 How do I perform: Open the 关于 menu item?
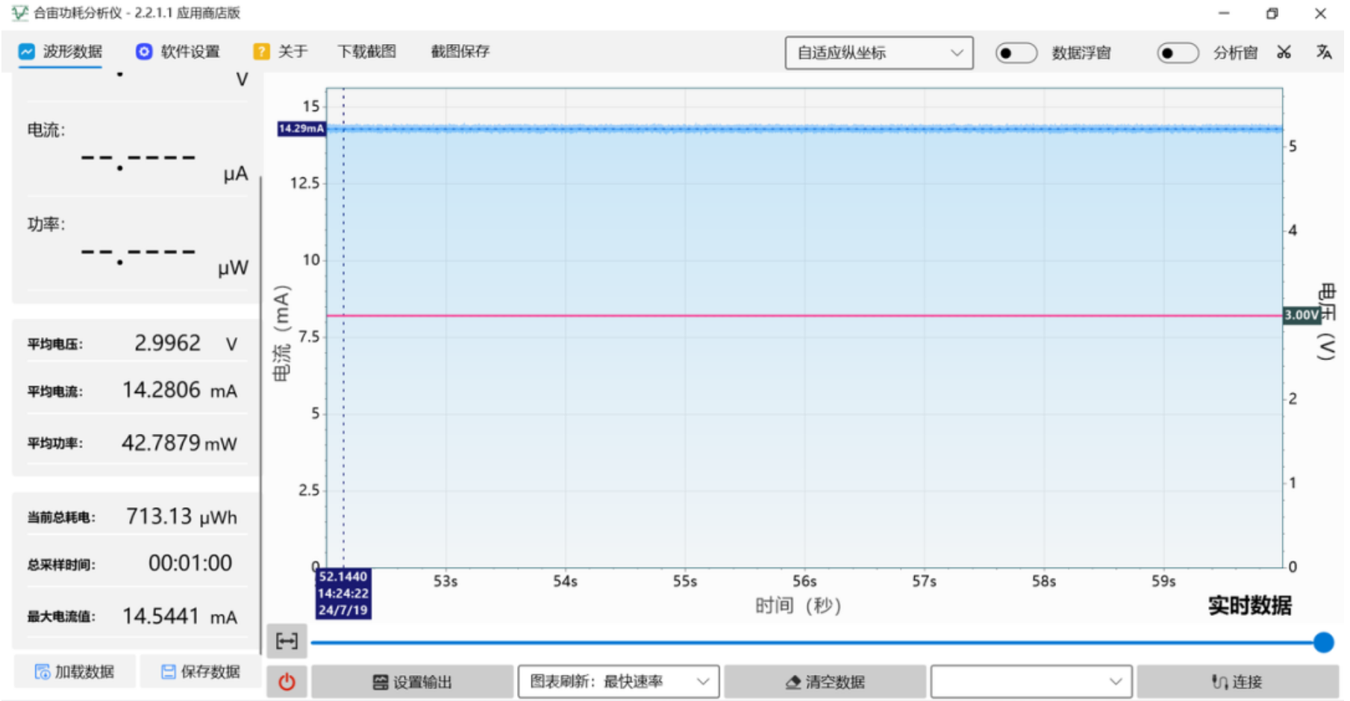pos(281,51)
